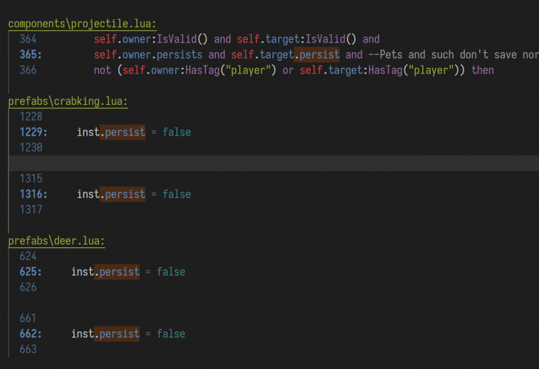
Task: Select highlighted .persist match on line 662
Action: [117, 334]
